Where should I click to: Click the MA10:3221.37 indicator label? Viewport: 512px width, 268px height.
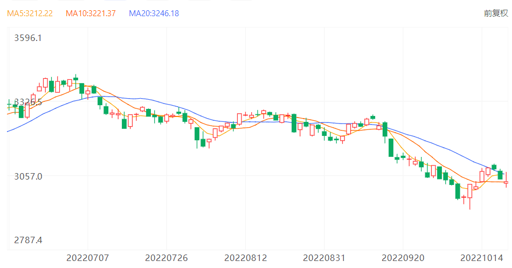(x=91, y=13)
